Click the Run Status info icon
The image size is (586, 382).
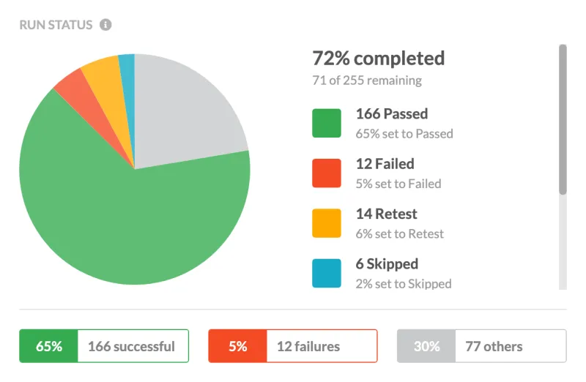click(x=105, y=25)
